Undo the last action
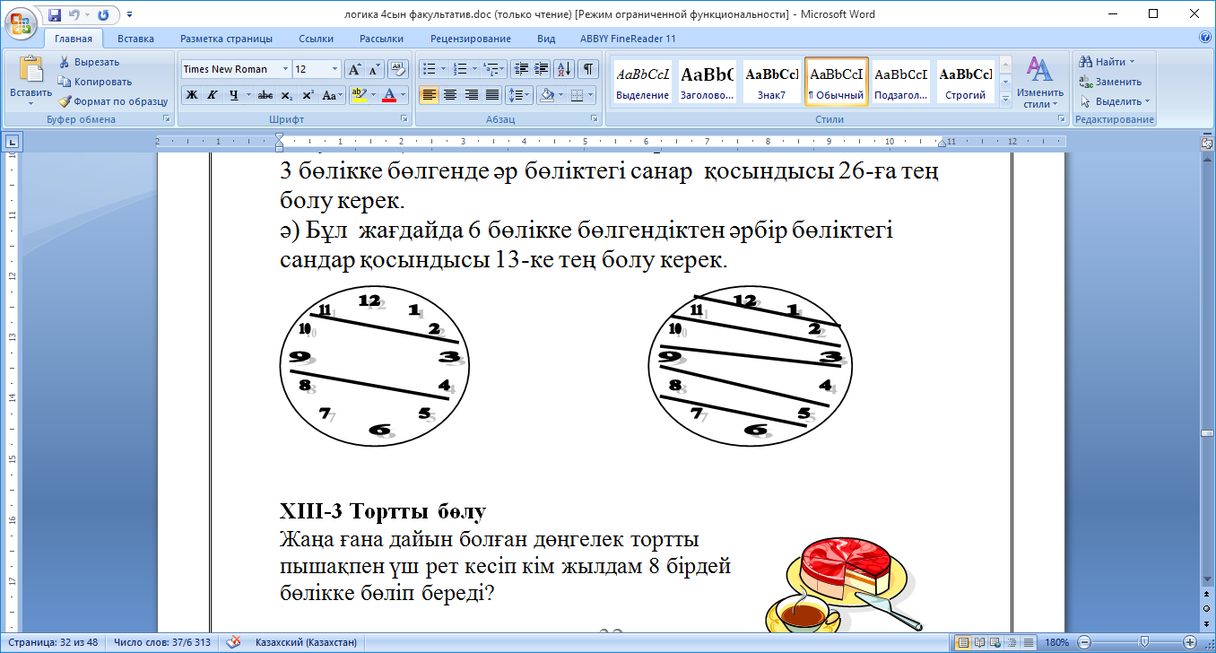The image size is (1216, 653). point(76,15)
